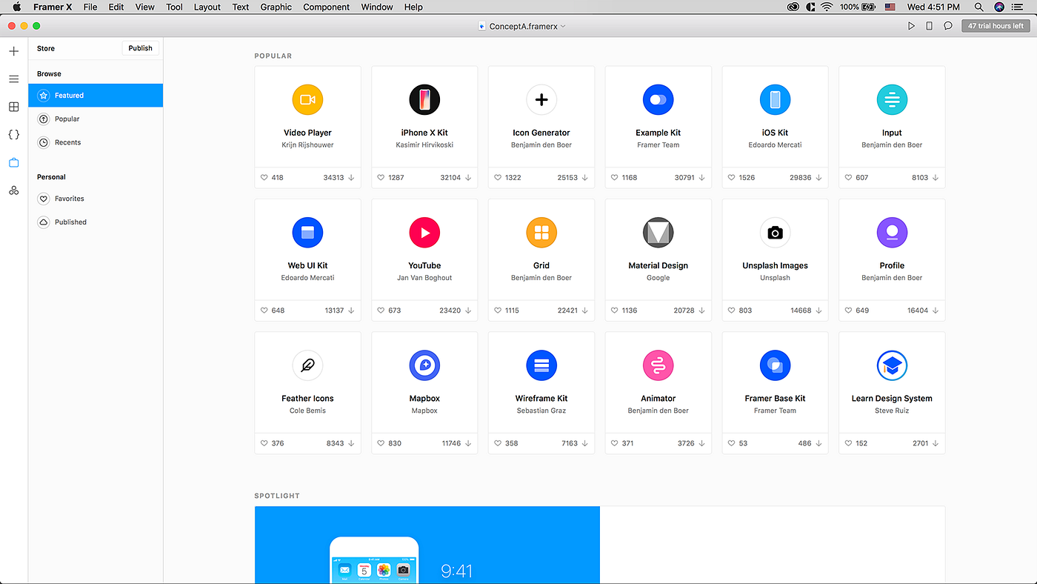The image size is (1037, 584).
Task: Open the Window menu
Action: [x=377, y=7]
